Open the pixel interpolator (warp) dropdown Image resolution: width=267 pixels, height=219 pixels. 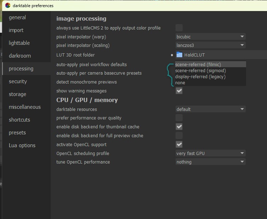(210, 37)
